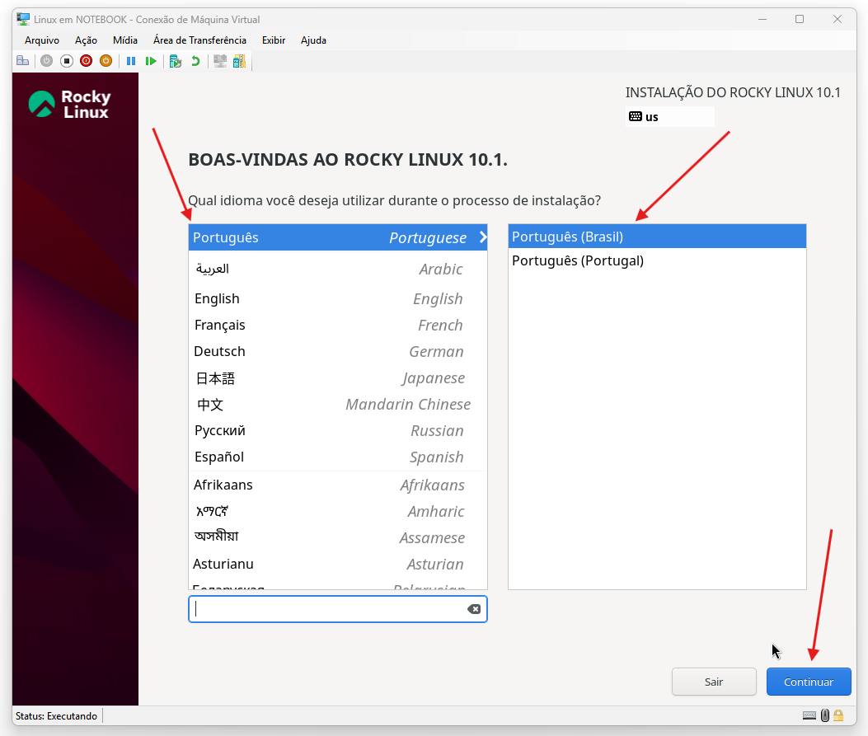Click the chevron on the Português row
868x736 pixels.
(483, 237)
